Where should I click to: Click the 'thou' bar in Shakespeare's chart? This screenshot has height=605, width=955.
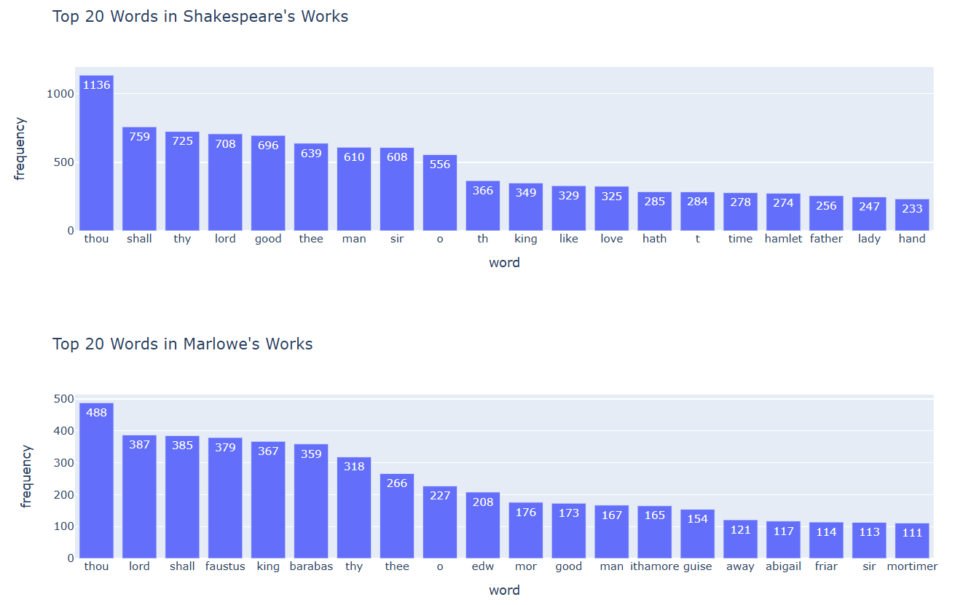click(96, 153)
